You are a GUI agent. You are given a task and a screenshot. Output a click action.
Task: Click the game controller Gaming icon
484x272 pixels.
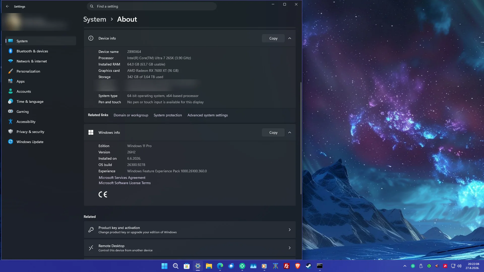(x=11, y=112)
